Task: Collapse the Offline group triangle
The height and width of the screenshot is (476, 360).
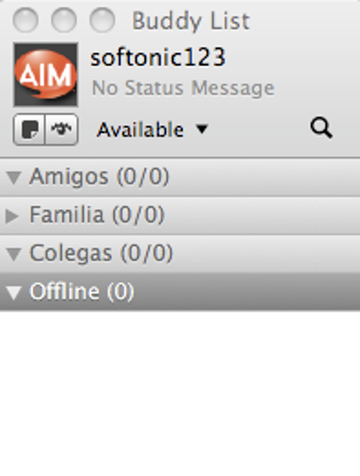Action: (13, 292)
